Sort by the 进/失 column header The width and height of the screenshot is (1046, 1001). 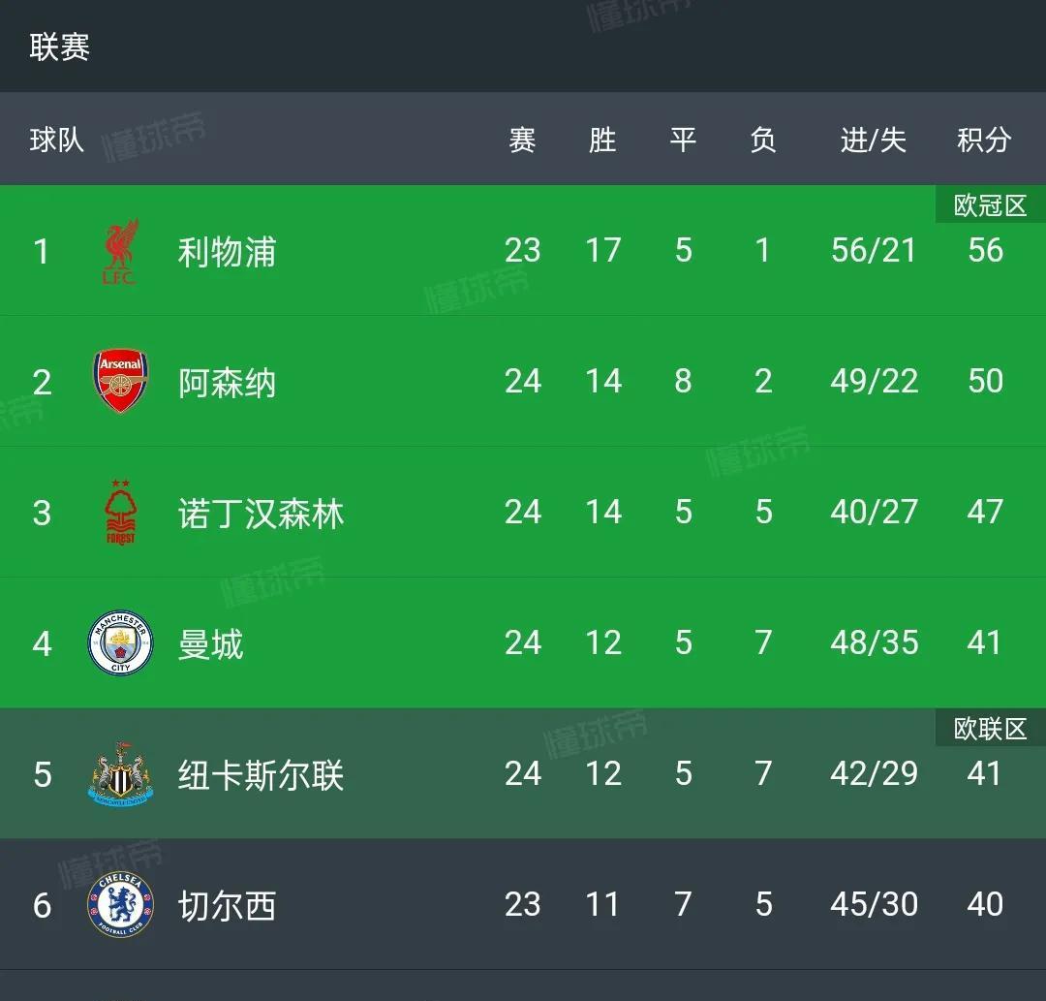(x=874, y=140)
